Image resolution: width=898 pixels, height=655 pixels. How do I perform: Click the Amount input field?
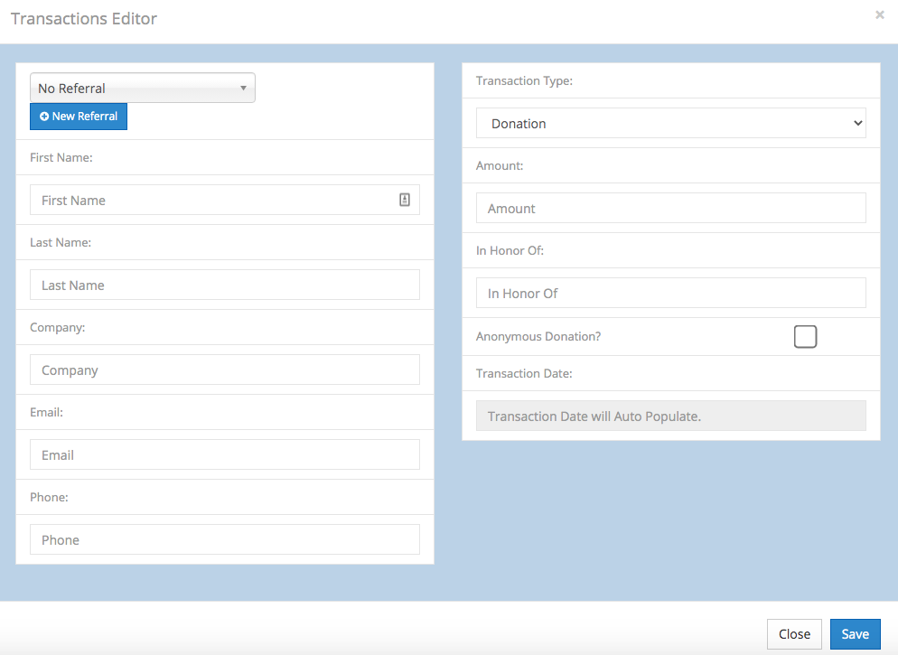[670, 209]
